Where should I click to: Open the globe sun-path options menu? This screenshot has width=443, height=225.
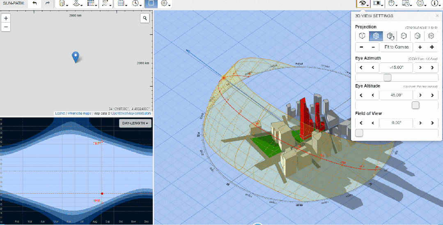click(x=393, y=3)
